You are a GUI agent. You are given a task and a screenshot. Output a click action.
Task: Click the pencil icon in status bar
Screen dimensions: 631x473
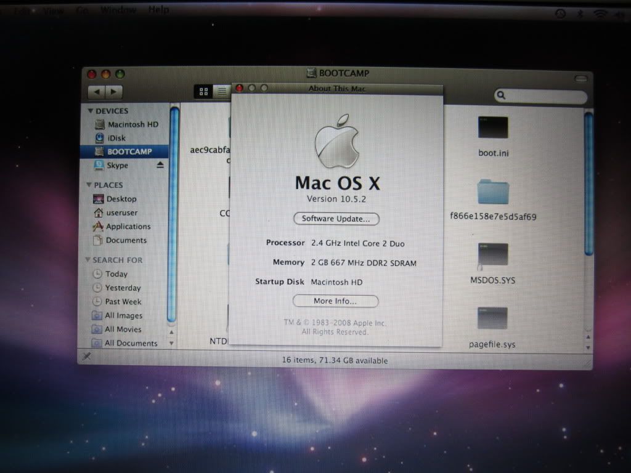tap(86, 356)
